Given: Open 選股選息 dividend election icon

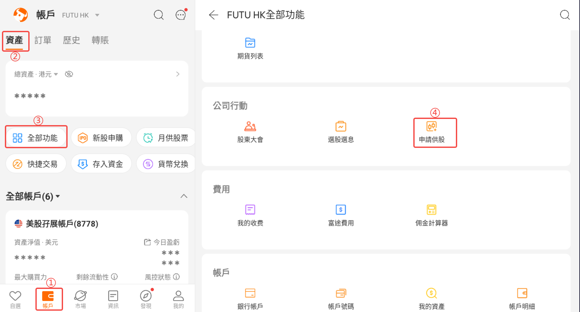Looking at the screenshot, I should tap(341, 126).
